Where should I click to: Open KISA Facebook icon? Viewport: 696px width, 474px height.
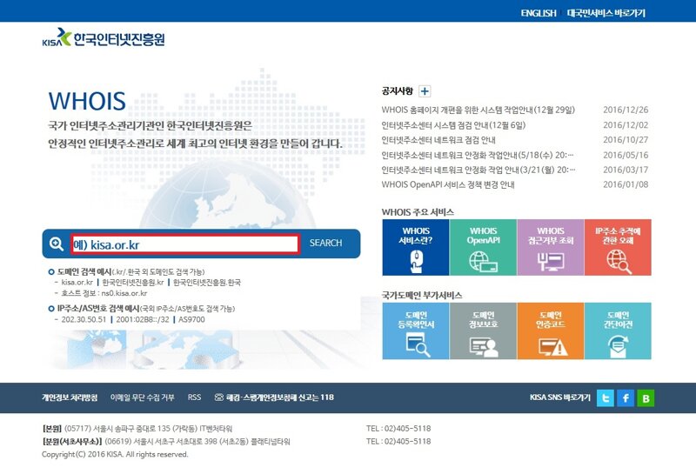tap(626, 398)
